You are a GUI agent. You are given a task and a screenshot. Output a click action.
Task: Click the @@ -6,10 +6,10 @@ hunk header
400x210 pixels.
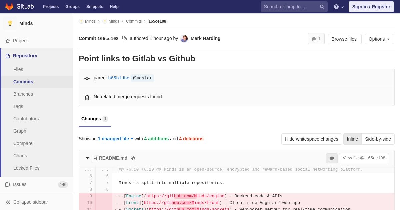[x=241, y=169]
